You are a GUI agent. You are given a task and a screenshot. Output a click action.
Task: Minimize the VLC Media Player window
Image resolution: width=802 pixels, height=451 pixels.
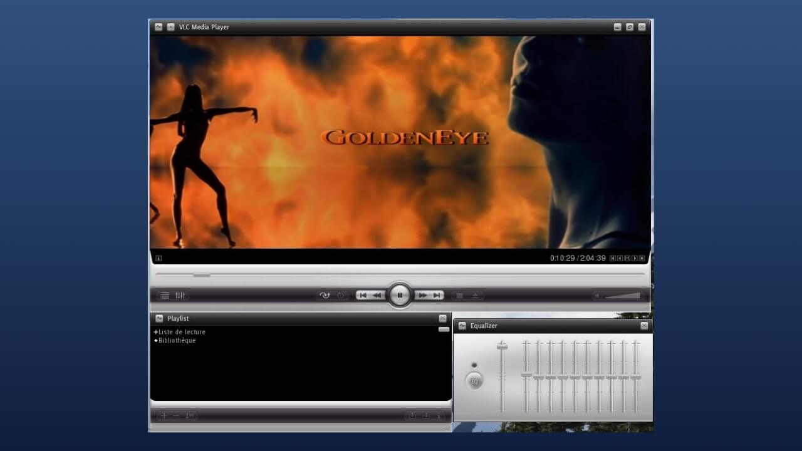click(x=618, y=27)
